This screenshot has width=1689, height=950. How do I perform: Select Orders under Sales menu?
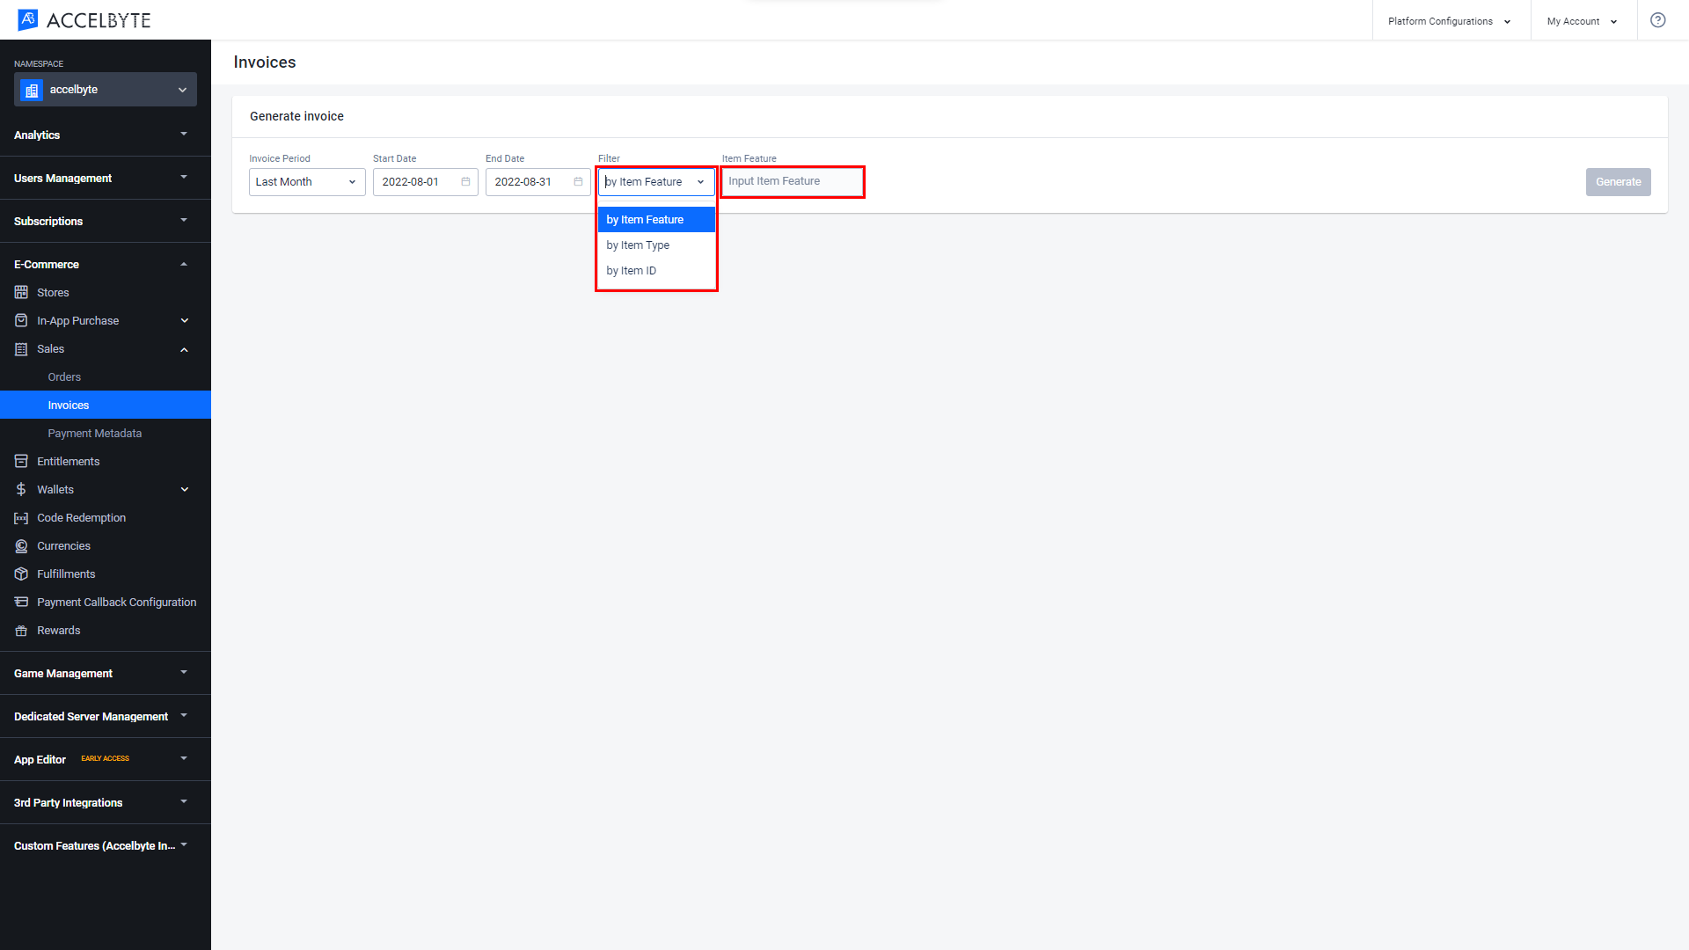[64, 377]
